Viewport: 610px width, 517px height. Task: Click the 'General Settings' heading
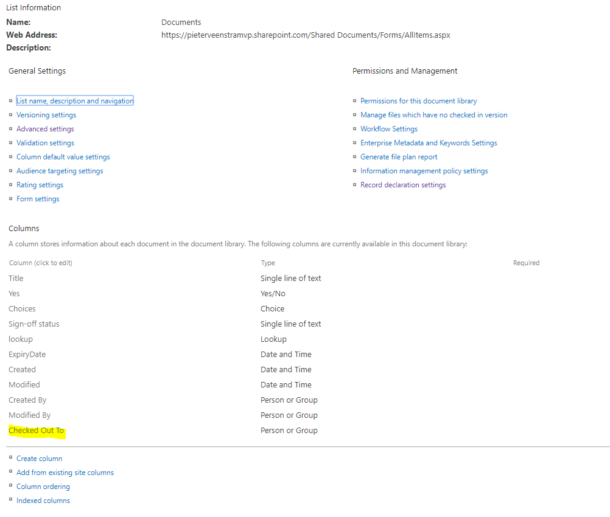tap(37, 71)
